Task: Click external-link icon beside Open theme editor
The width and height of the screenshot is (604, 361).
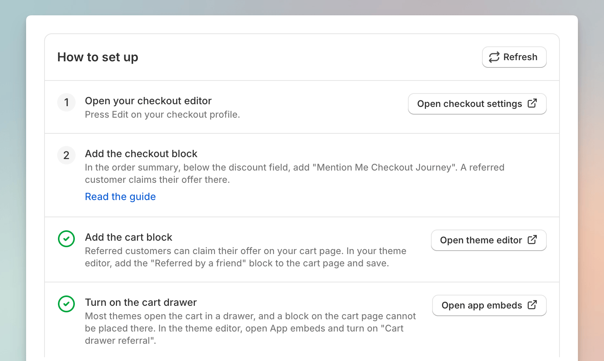Action: pos(532,240)
